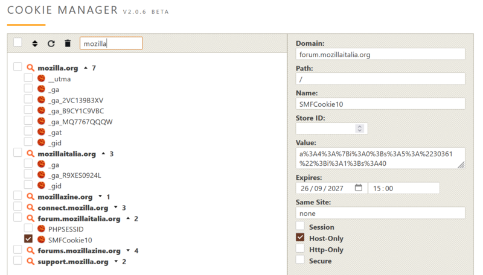Select the SMFCookie10 cookie name in tree
Image resolution: width=483 pixels, height=275 pixels.
(70, 240)
